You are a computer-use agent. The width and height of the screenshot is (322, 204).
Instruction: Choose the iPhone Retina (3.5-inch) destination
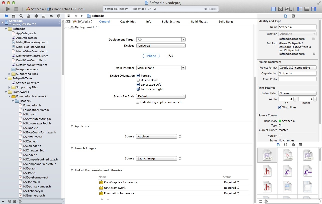pos(66,9)
